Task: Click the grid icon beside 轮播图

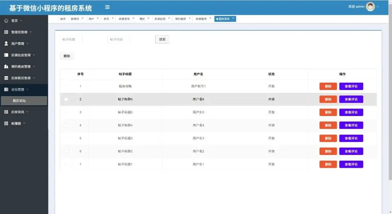Action: pyautogui.click(x=6, y=123)
